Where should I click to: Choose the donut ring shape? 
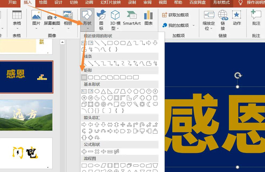pyautogui.click(x=97, y=104)
